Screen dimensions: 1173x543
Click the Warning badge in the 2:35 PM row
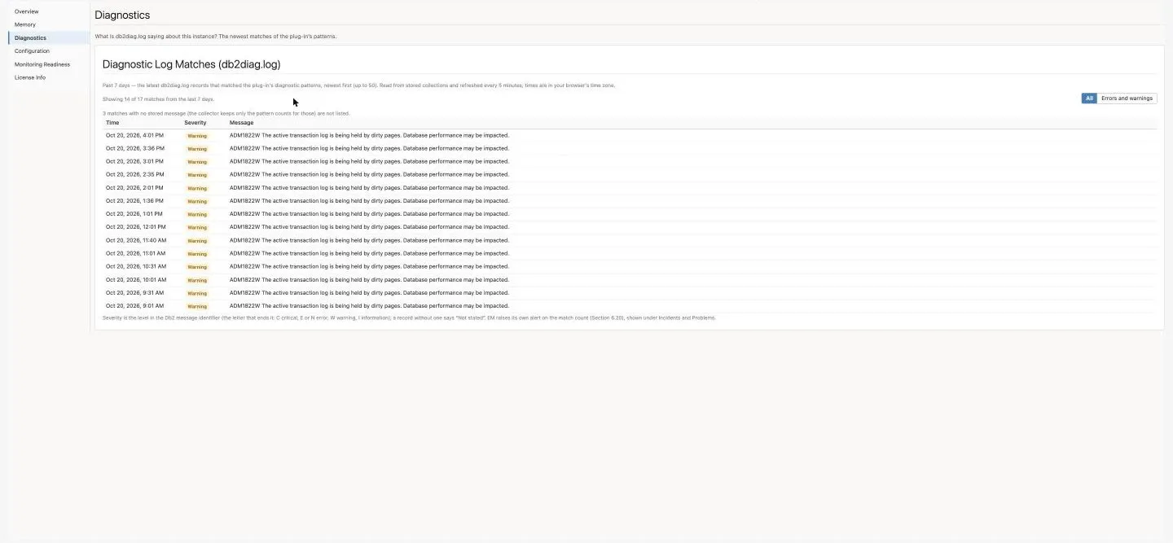[x=197, y=175]
